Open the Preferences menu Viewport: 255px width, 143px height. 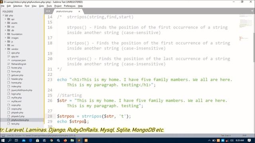70,6
